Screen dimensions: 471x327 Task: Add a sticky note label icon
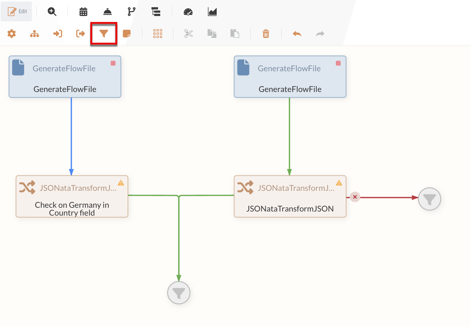tap(127, 34)
